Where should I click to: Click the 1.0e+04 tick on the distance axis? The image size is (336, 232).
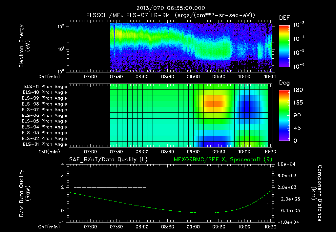pyautogui.click(x=286, y=164)
